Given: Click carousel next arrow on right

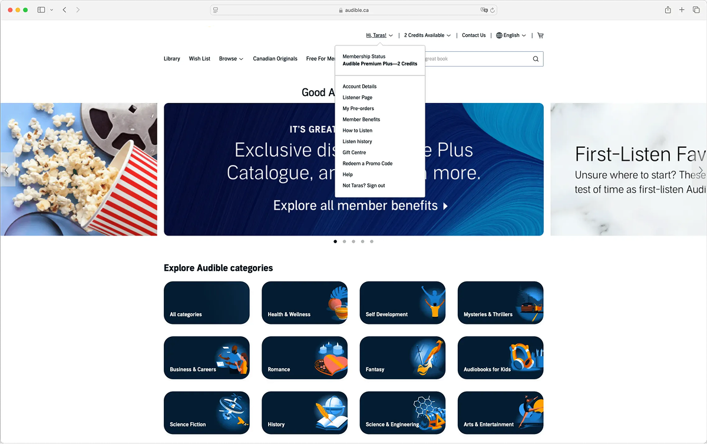Looking at the screenshot, I should point(700,170).
